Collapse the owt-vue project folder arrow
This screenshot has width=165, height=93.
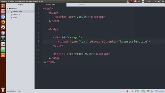point(7,8)
